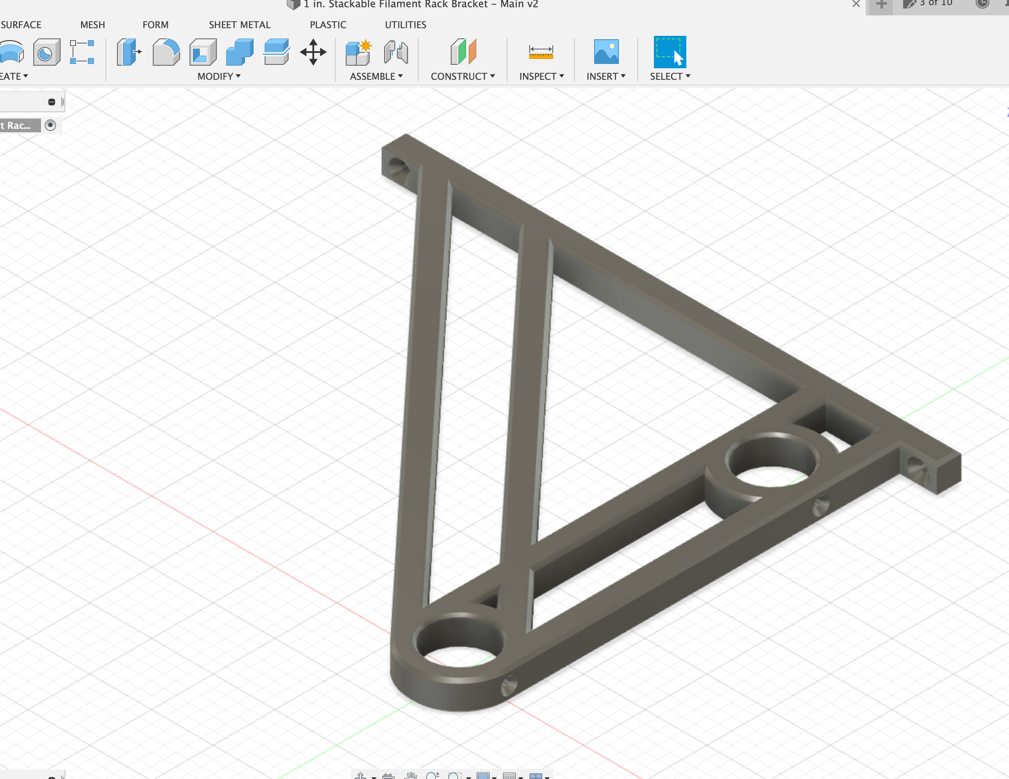The image size is (1009, 779).
Task: Toggle the activate component radio button
Action: [x=50, y=125]
